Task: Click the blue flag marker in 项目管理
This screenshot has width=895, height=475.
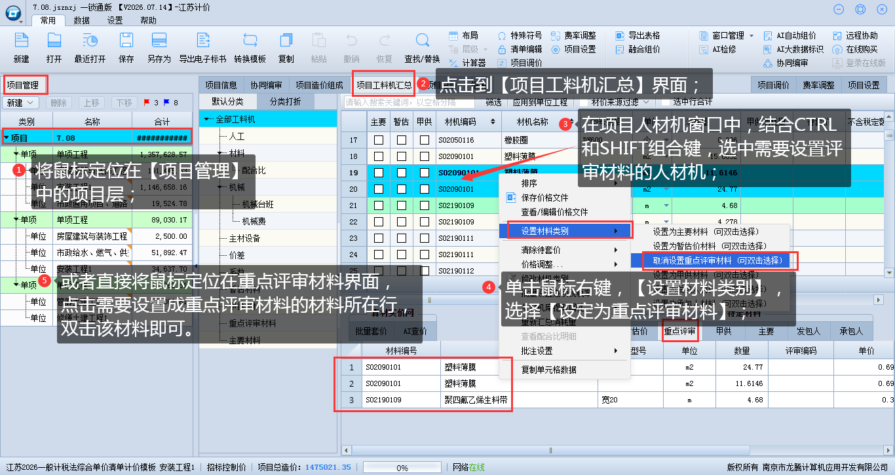Action: pyautogui.click(x=166, y=103)
